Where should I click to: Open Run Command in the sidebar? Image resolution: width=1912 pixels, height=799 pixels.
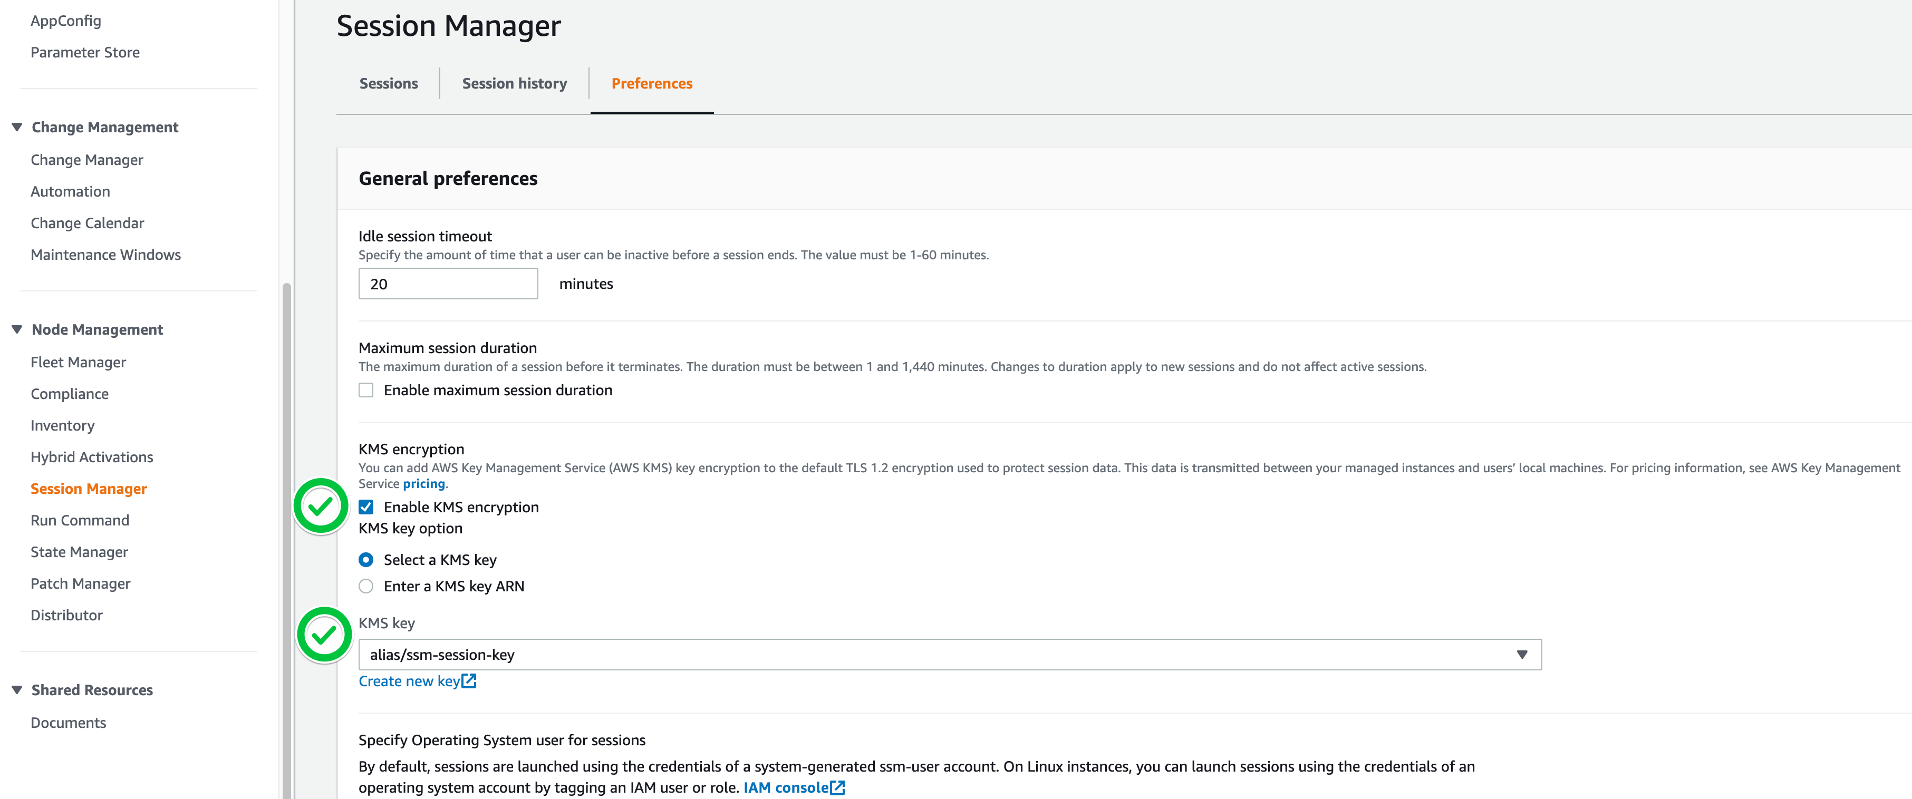pyautogui.click(x=80, y=520)
